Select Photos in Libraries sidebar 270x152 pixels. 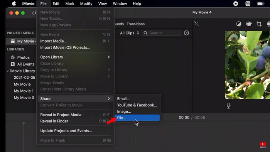coord(24,57)
